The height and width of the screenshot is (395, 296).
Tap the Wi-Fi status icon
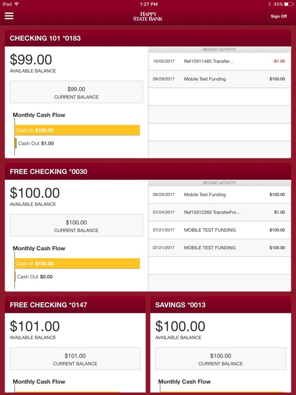point(17,4)
